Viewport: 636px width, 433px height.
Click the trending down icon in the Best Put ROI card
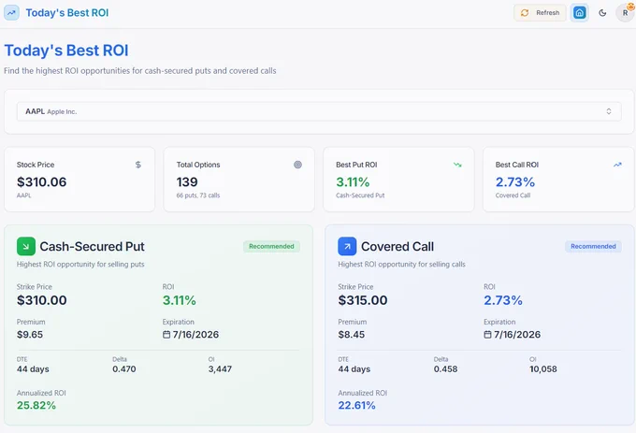pos(457,165)
